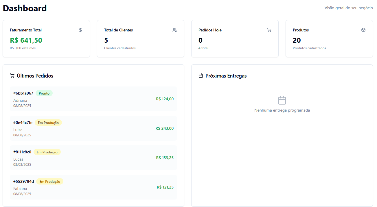This screenshot has height=207, width=377.
Task: Click the Pronto status badge
Action: pos(44,93)
